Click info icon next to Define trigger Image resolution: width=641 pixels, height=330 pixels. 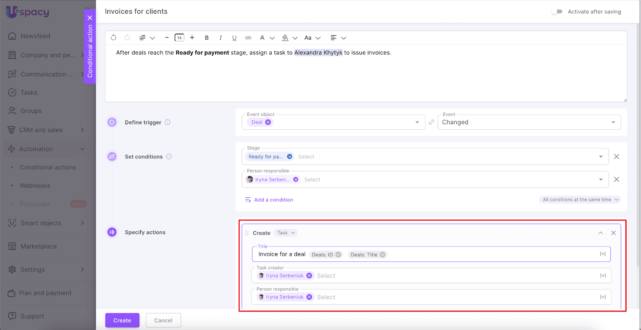click(167, 122)
